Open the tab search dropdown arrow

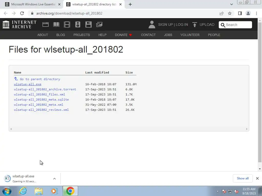(x=231, y=4)
